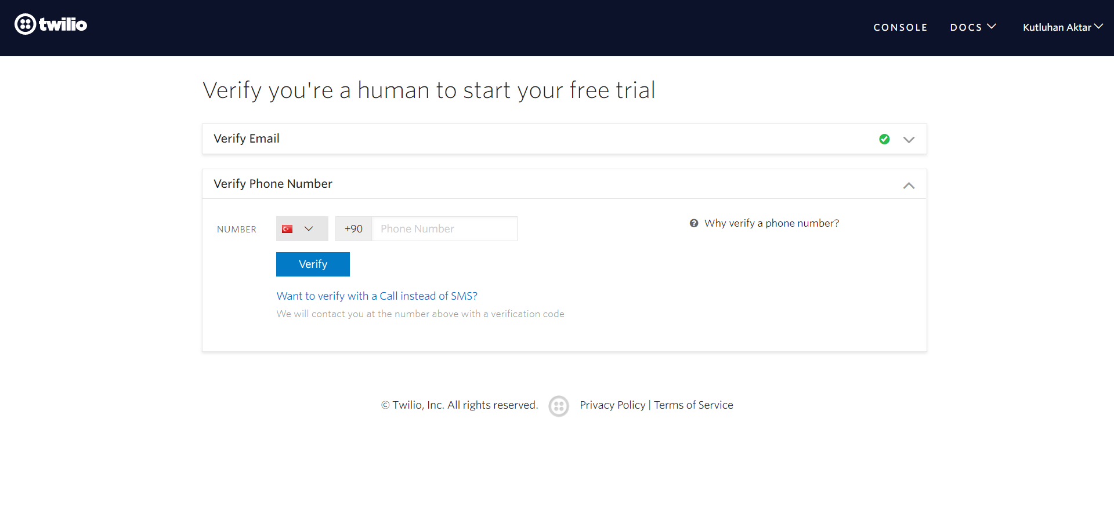Expand the Verify Email section chevron
The image size is (1114, 513).
click(x=909, y=140)
